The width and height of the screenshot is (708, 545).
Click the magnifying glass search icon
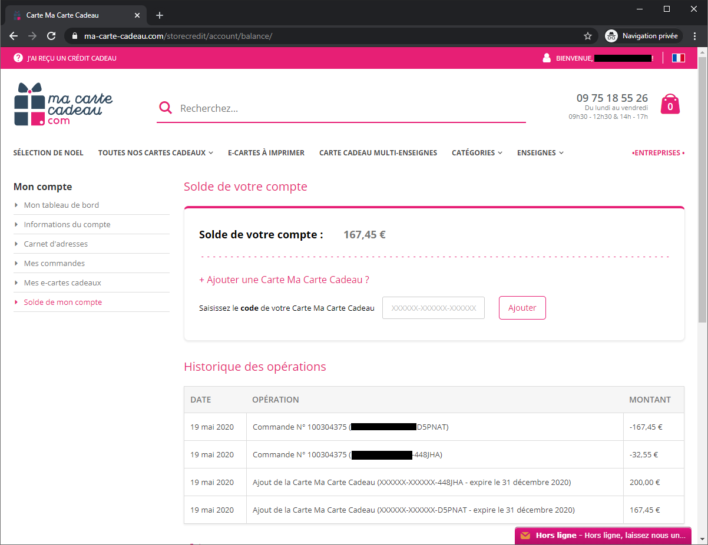pos(166,108)
